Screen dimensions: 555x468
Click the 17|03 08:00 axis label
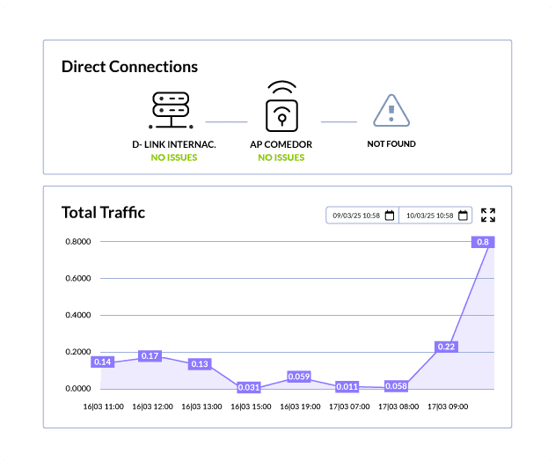[398, 406]
